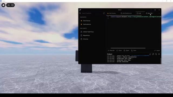Open Sirius.lua script in sidebar
Viewport: 173px width, 97px height.
coord(86,39)
